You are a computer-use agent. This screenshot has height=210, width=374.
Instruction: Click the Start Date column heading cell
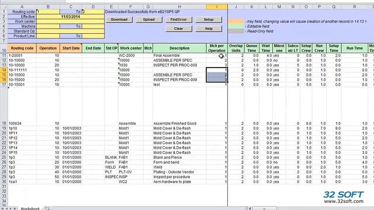tap(71, 48)
